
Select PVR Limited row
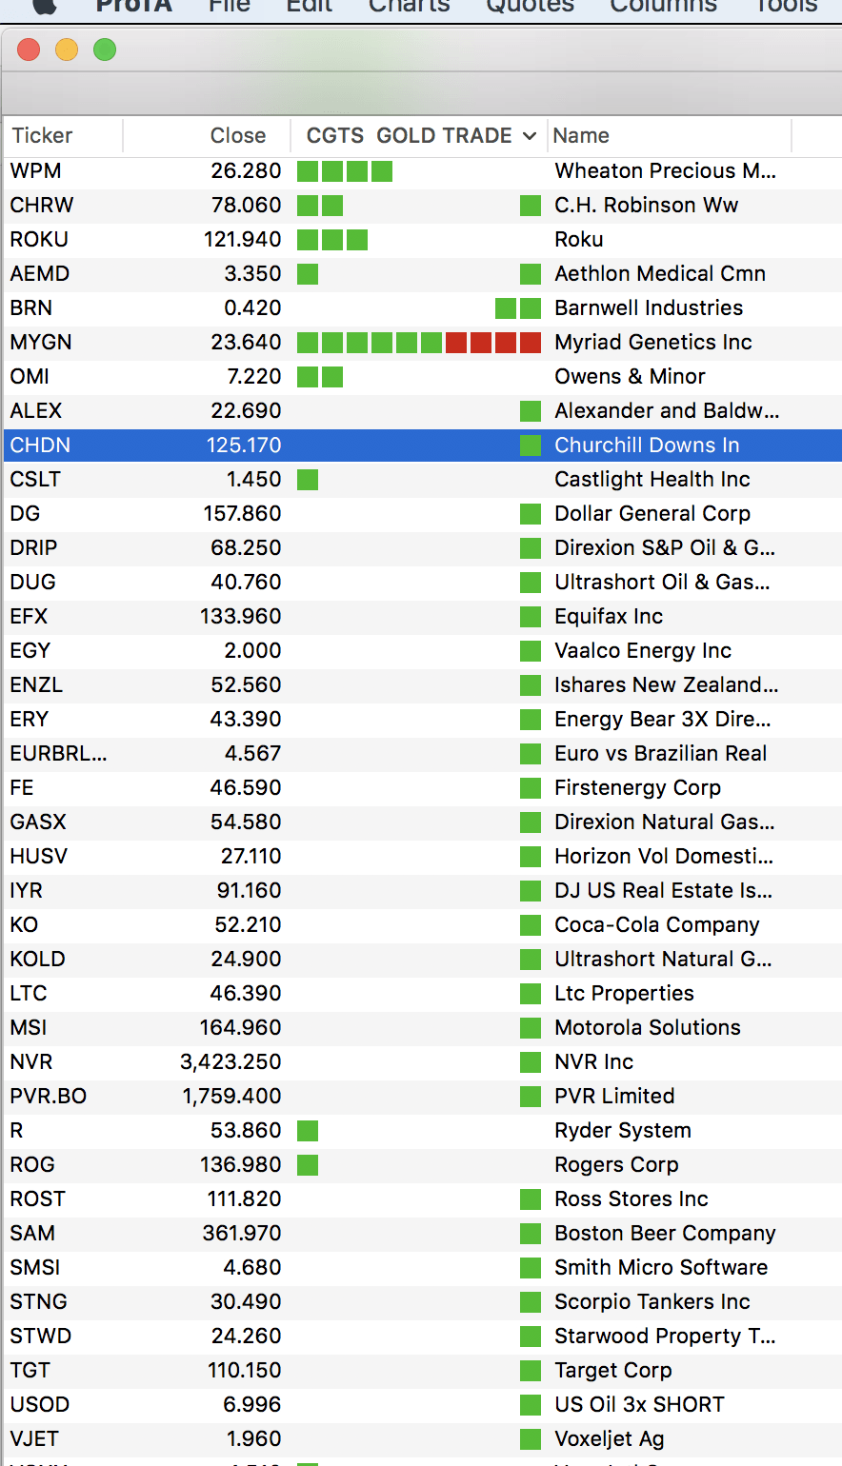(421, 1096)
